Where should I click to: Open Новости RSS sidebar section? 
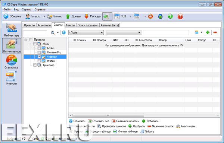pyautogui.click(x=12, y=78)
